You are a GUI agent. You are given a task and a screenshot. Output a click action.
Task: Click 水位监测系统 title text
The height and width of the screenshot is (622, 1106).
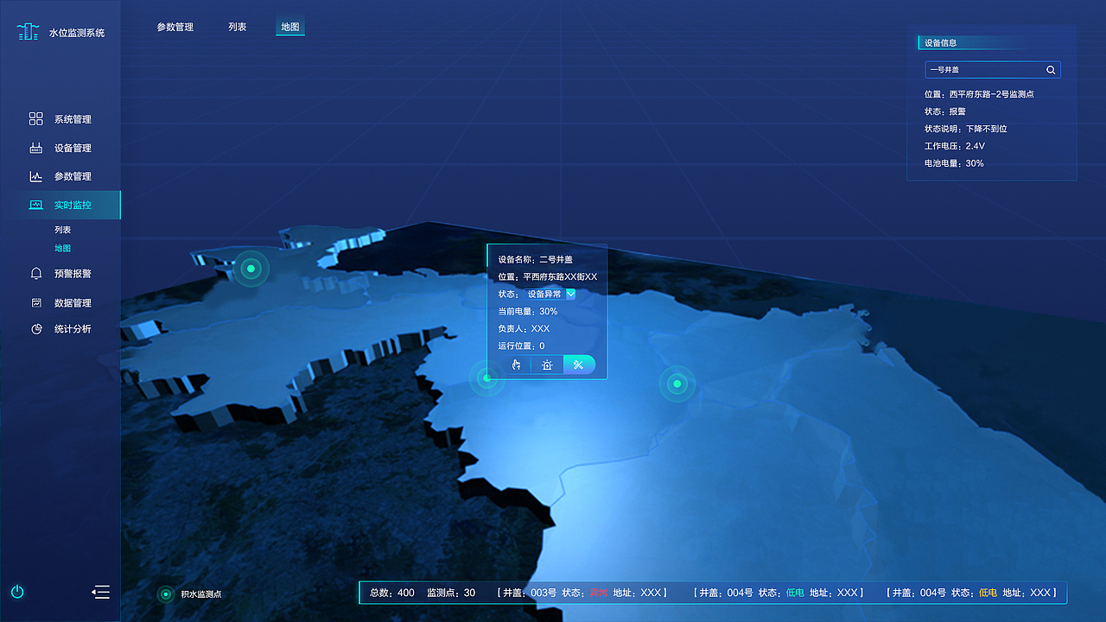click(x=77, y=33)
